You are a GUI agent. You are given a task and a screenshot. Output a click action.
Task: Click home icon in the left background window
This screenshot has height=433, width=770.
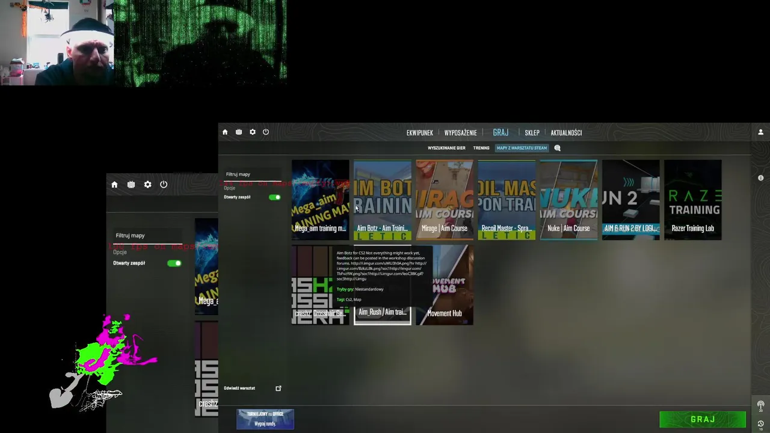coord(114,185)
